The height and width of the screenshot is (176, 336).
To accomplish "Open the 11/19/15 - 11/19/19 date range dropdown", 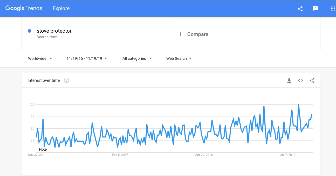I will (x=87, y=58).
